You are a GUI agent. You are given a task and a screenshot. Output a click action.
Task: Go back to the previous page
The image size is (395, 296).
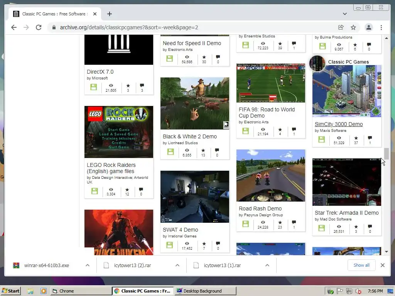[14, 27]
